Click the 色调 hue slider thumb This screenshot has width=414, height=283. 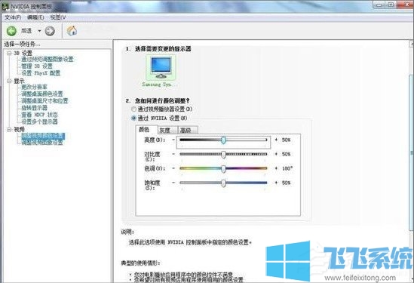[224, 168]
